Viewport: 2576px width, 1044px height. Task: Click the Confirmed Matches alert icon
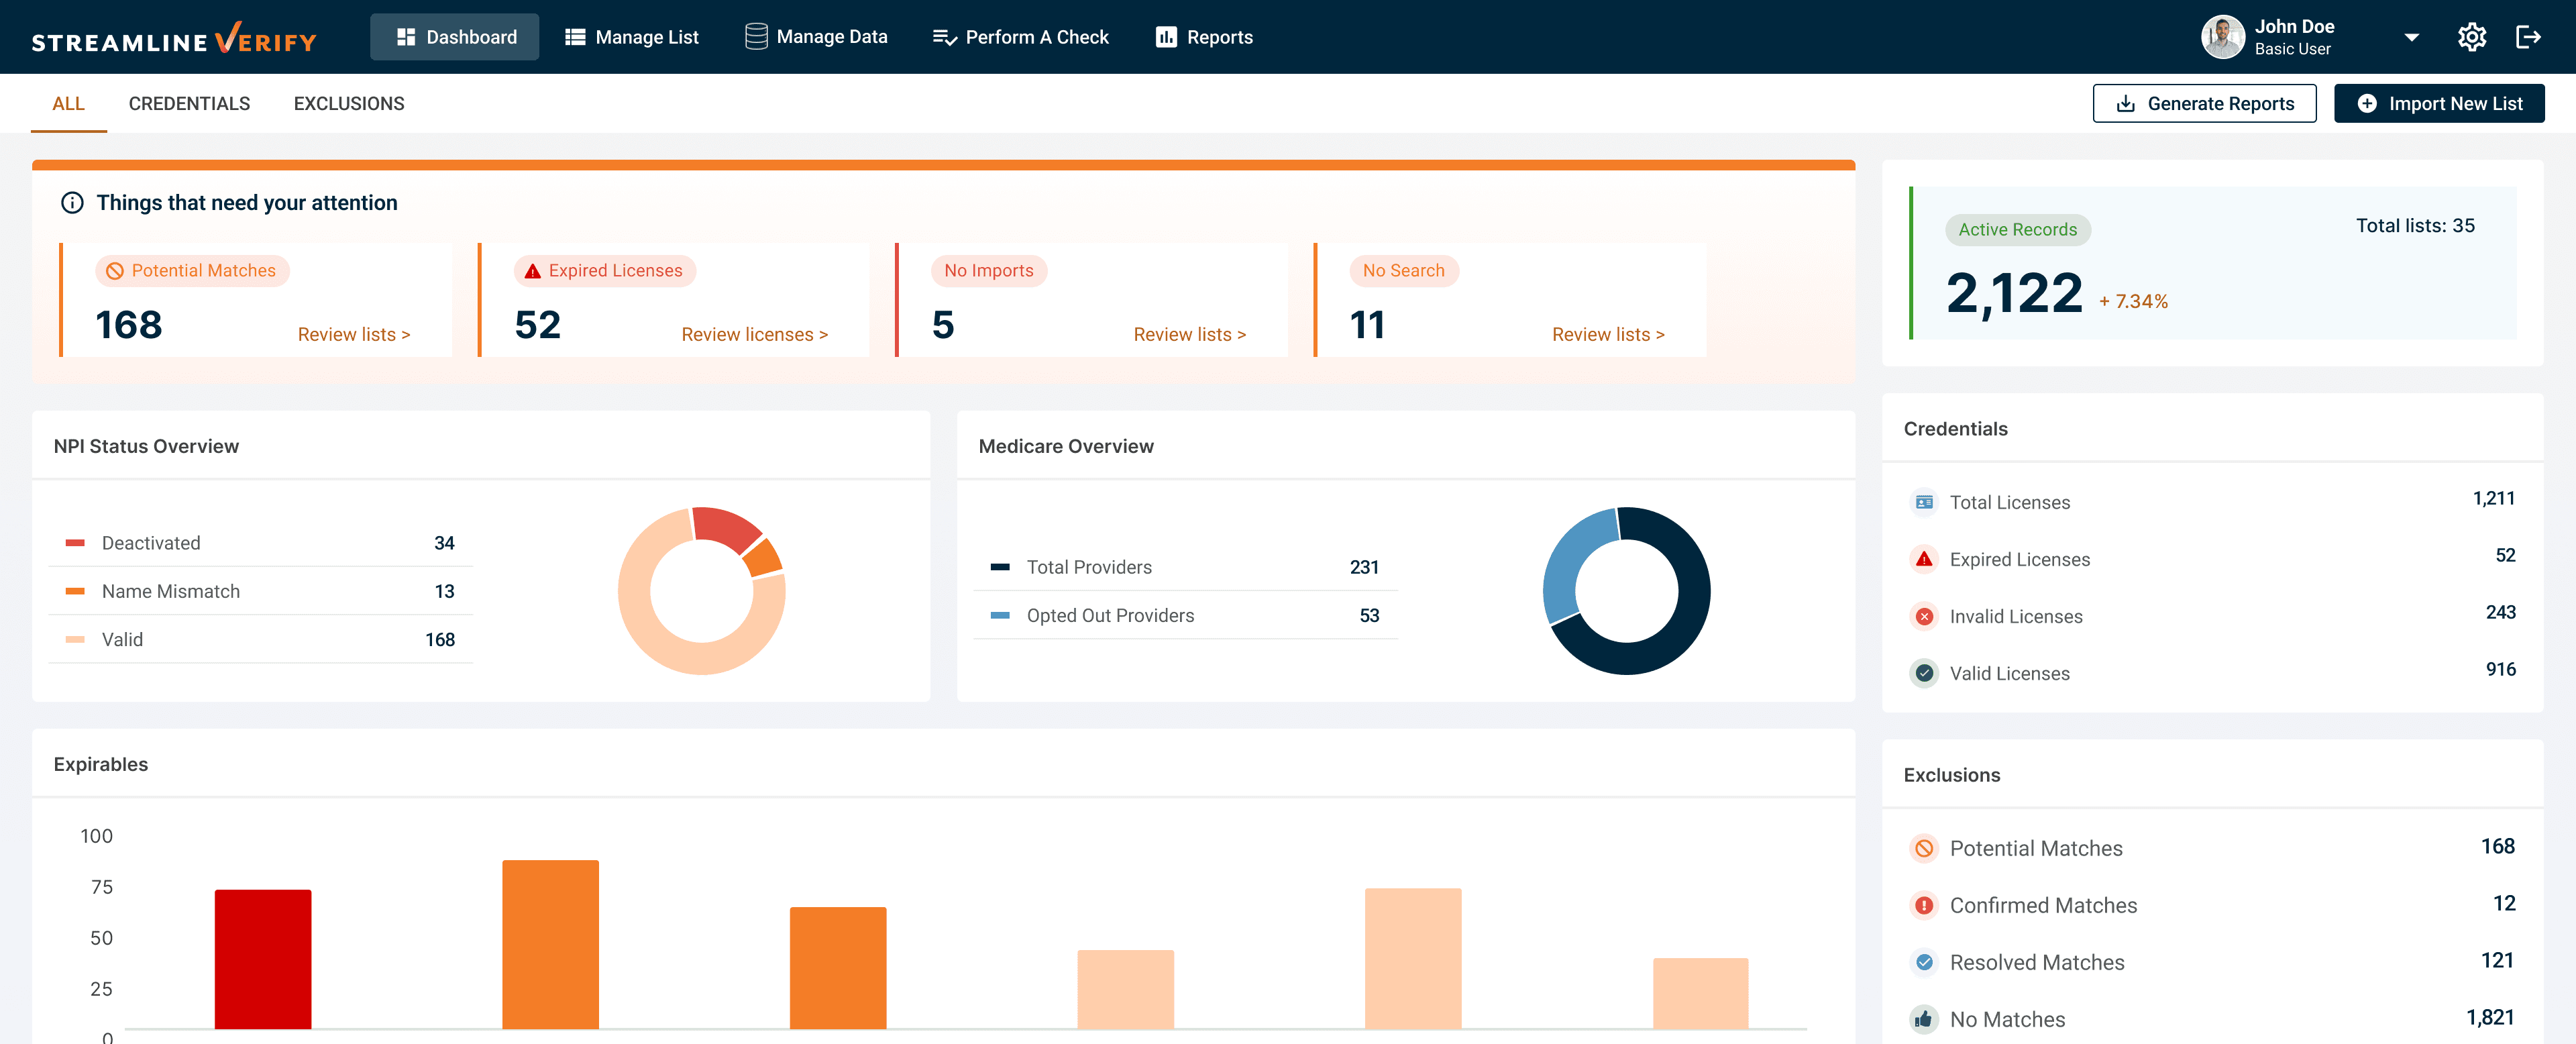pos(1923,905)
